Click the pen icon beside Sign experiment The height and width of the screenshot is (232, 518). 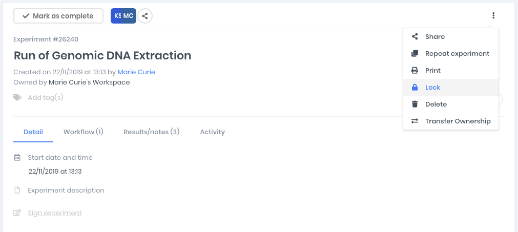[x=17, y=213]
